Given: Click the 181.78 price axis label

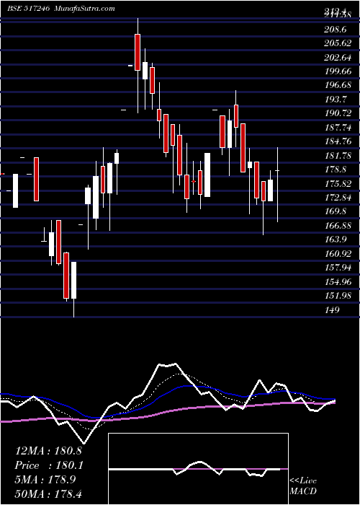Looking at the screenshot, I should tap(338, 156).
